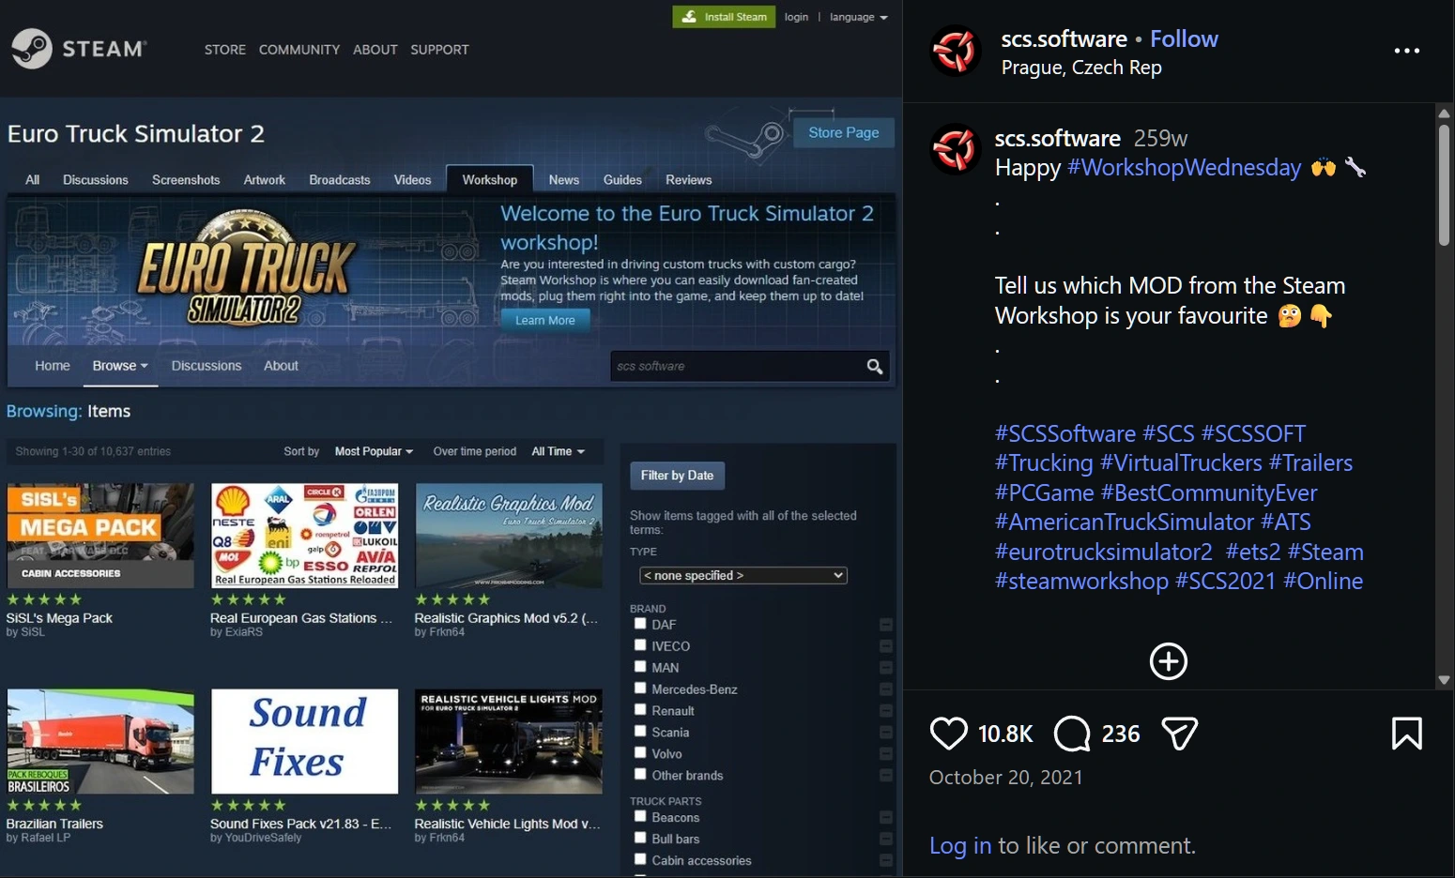Load more comments with plus circle icon
Image resolution: width=1455 pixels, height=878 pixels.
coord(1169,661)
